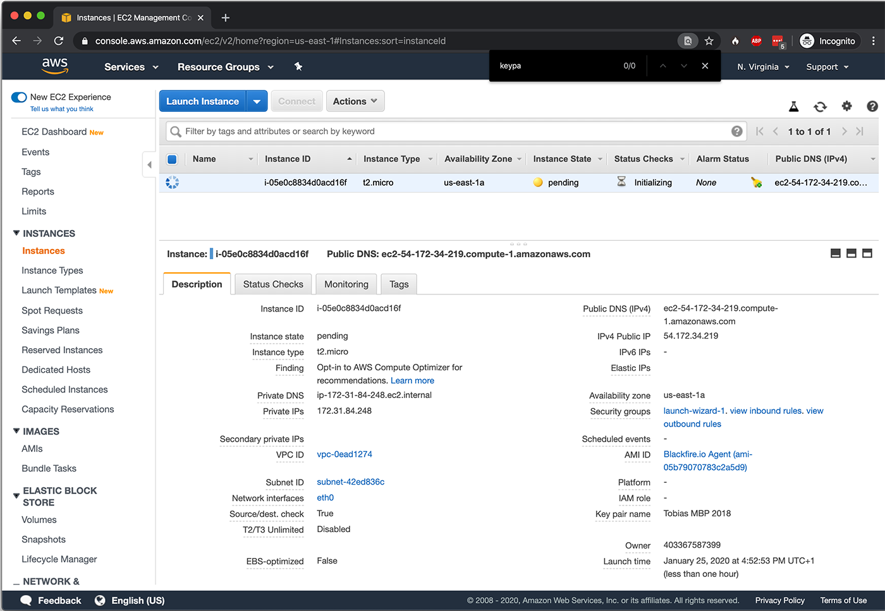Image resolution: width=885 pixels, height=611 pixels.
Task: Open EC2 Dashboard in the sidebar
Action: (54, 131)
